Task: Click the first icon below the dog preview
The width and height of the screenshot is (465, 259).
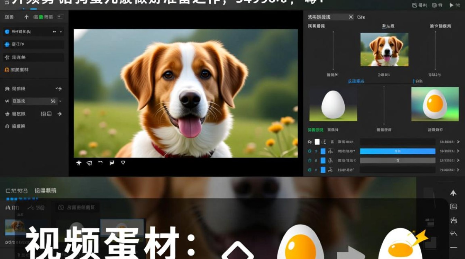Action: 79,163
